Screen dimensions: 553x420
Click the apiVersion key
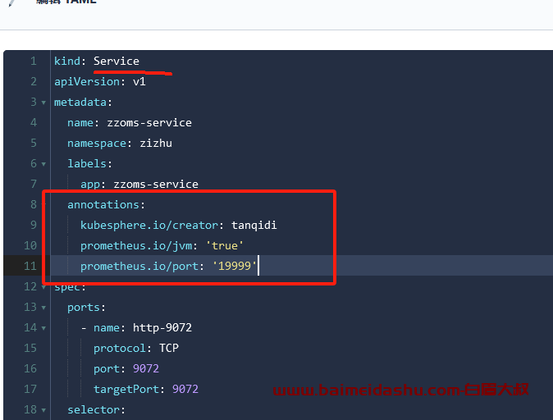[x=87, y=82]
